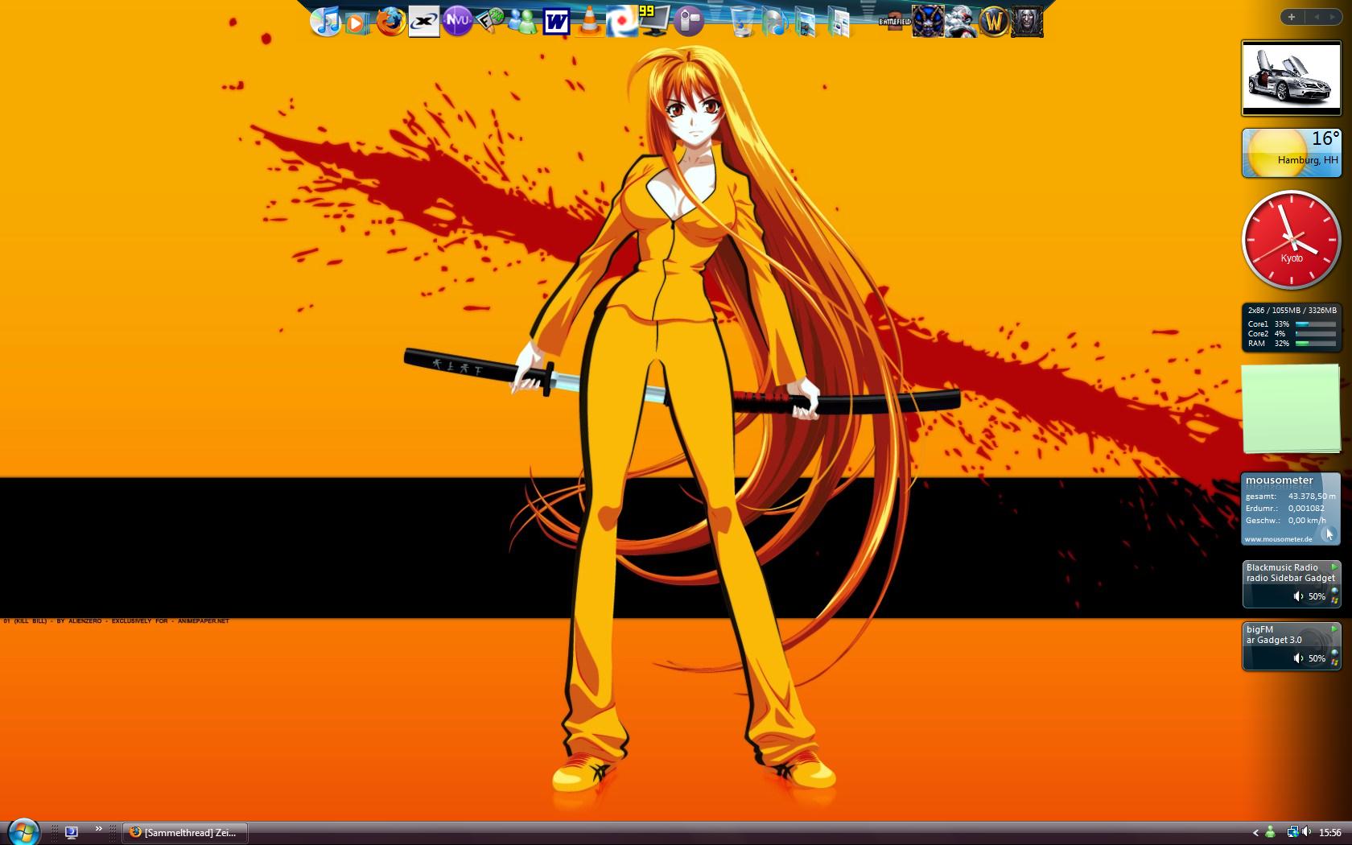Image resolution: width=1352 pixels, height=845 pixels.
Task: Open the Music folder in the dock
Action: click(x=775, y=22)
